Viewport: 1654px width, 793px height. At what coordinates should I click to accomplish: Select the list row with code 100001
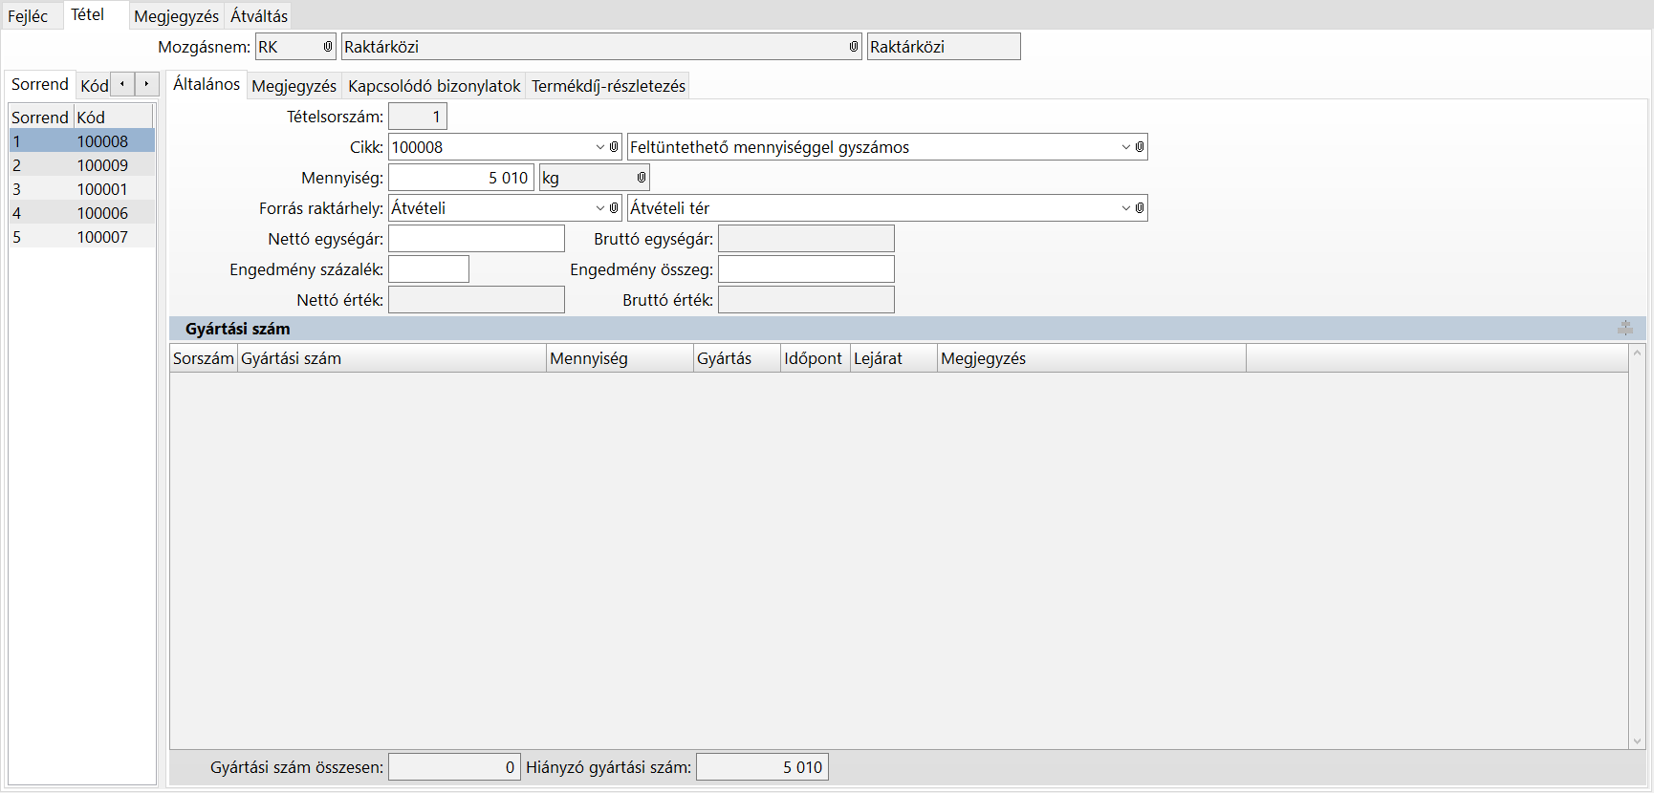coord(82,189)
